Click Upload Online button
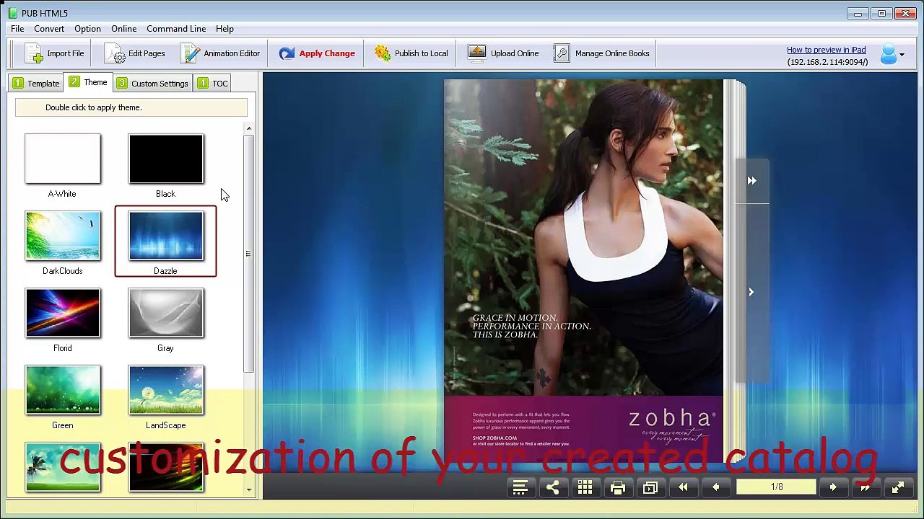This screenshot has width=924, height=519. pos(503,53)
